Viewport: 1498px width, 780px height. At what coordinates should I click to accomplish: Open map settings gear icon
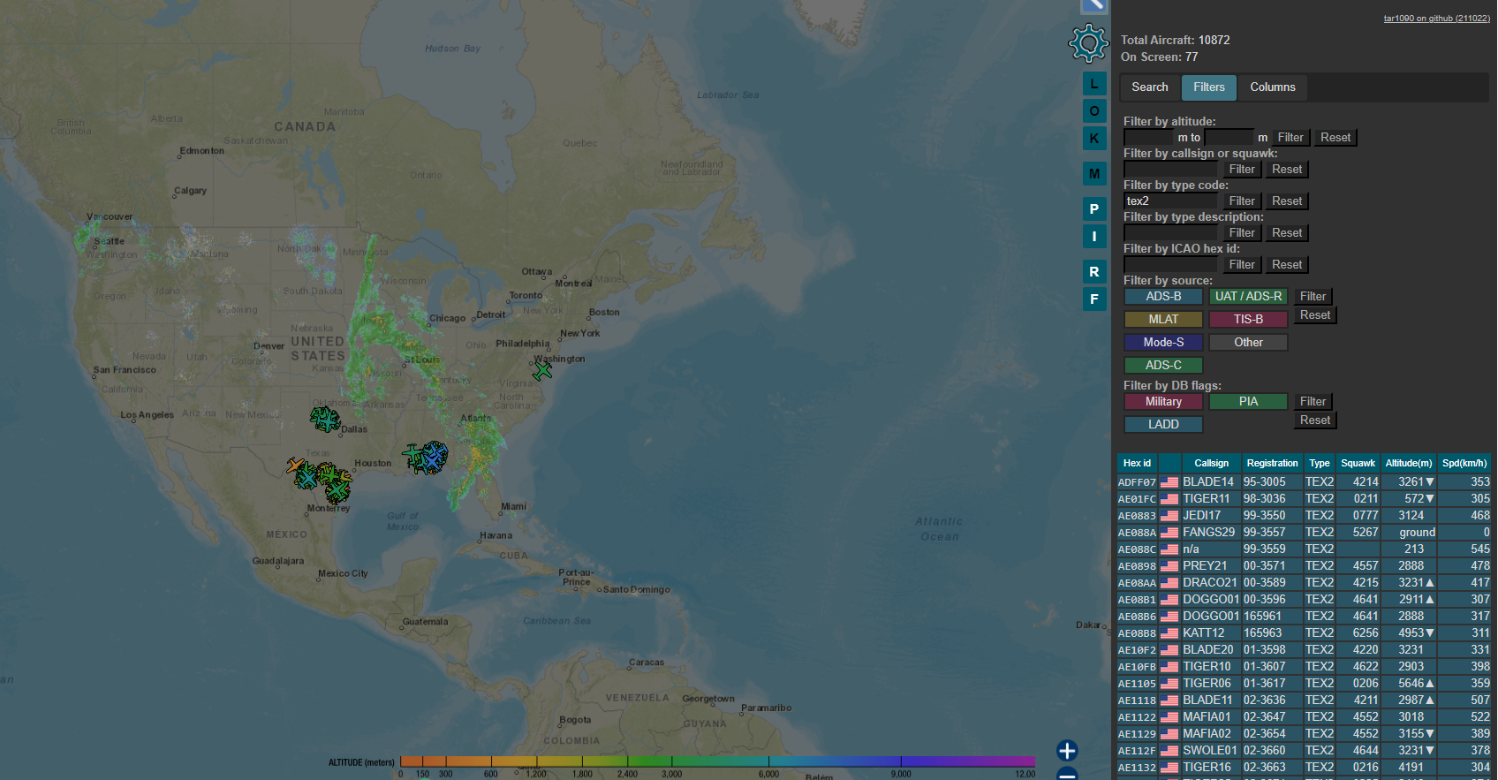pyautogui.click(x=1088, y=43)
